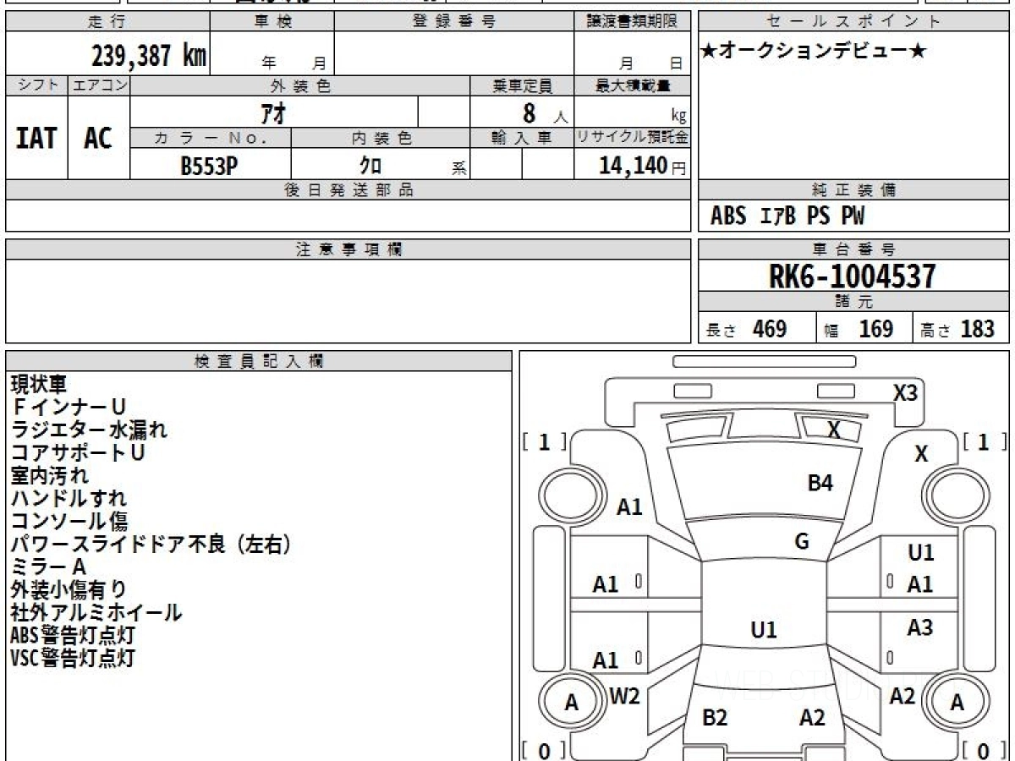Screen dimensions: 1015x761
Task: Select the equipment list ABS エアB PS PW
Action: tap(787, 216)
